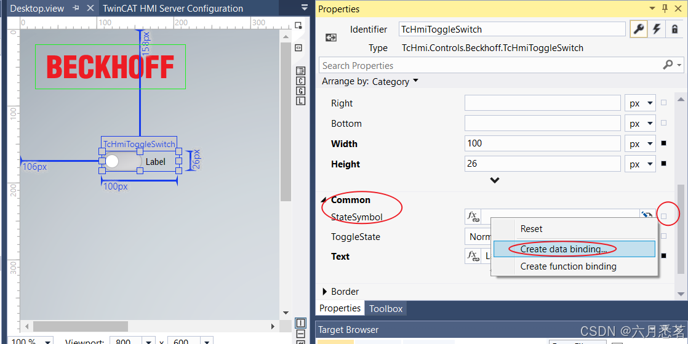Click the Bottom value input field
Viewport: 688px width, 344px height.
tap(543, 123)
